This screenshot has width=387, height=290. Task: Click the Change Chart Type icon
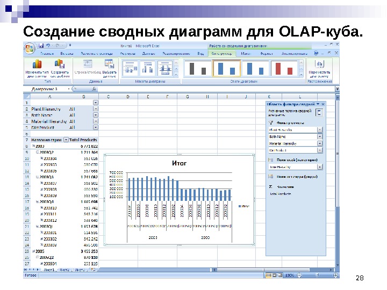pos(37,64)
